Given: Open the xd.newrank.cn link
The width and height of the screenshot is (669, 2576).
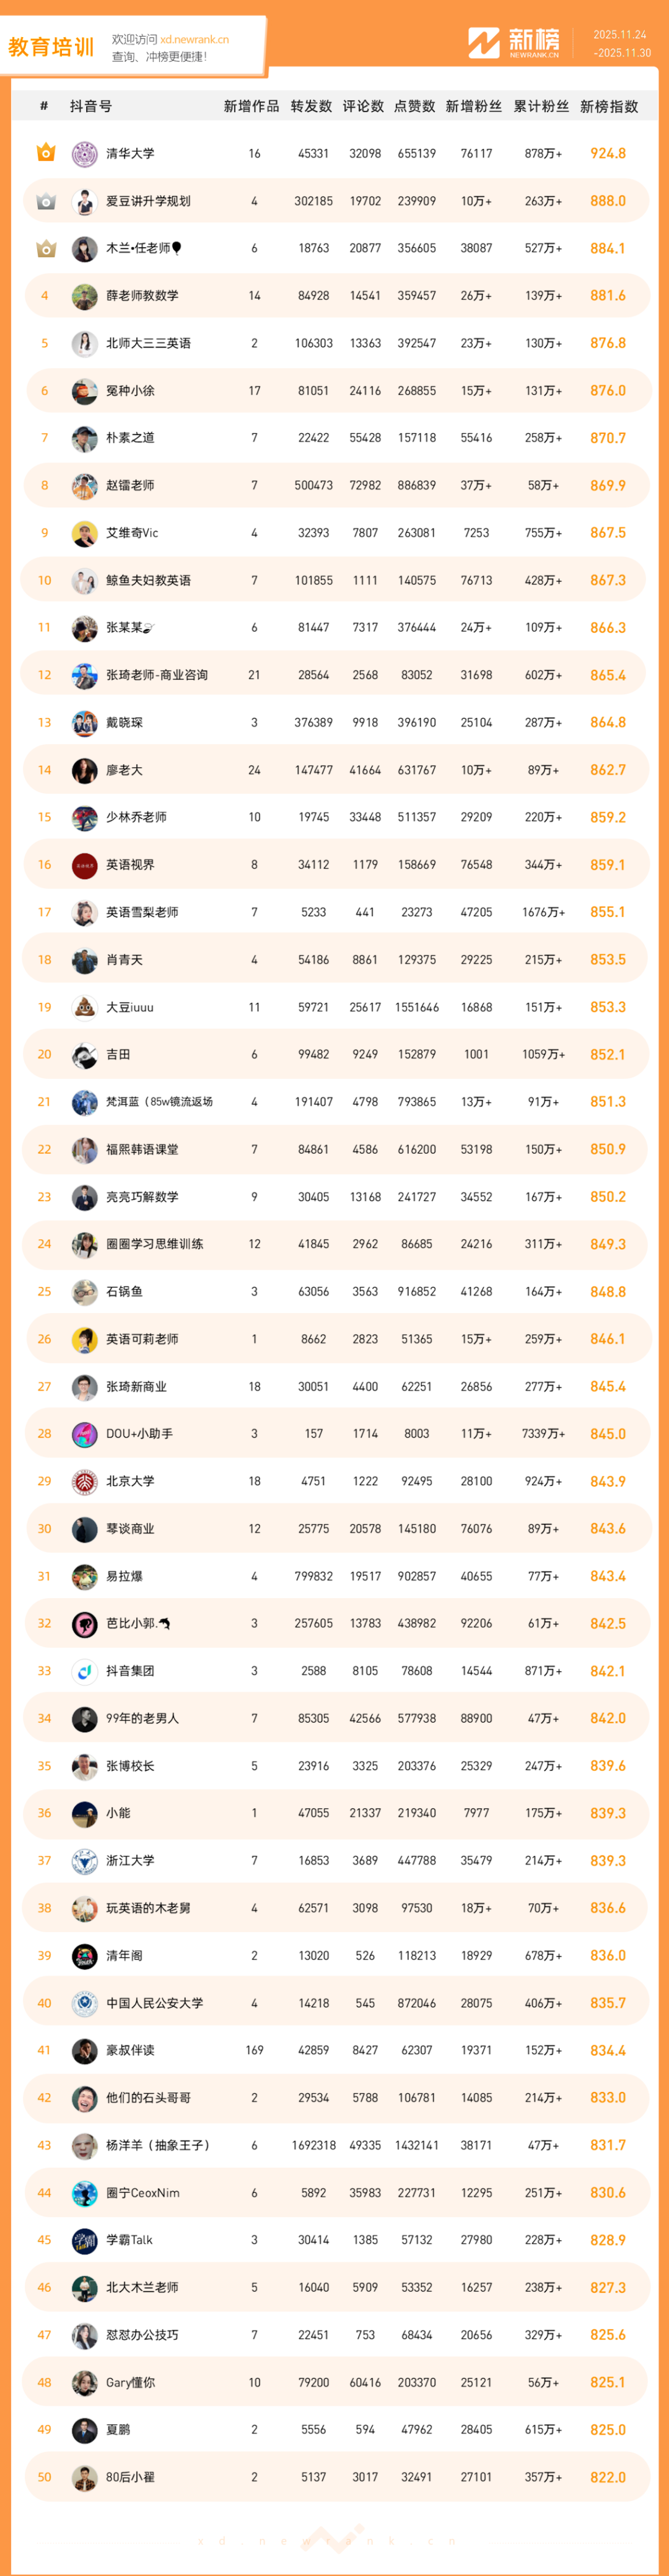Looking at the screenshot, I should coord(194,40).
